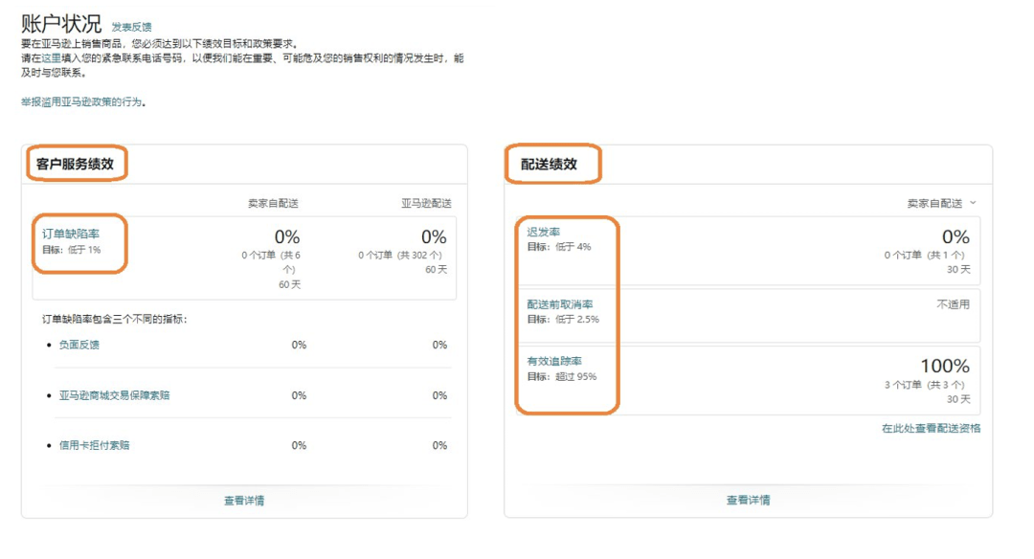Open the 迟发率 metric link

click(x=543, y=233)
